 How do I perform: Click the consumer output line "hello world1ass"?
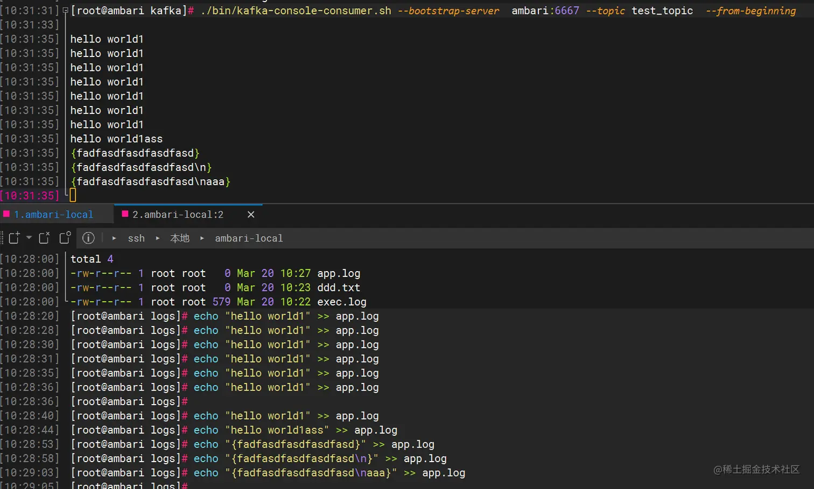click(x=116, y=139)
